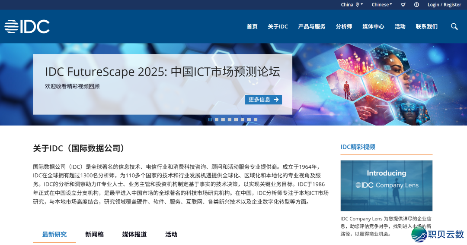This screenshot has width=467, height=245.
Task: Switch to the 最新研究 tab
Action: [x=54, y=234]
